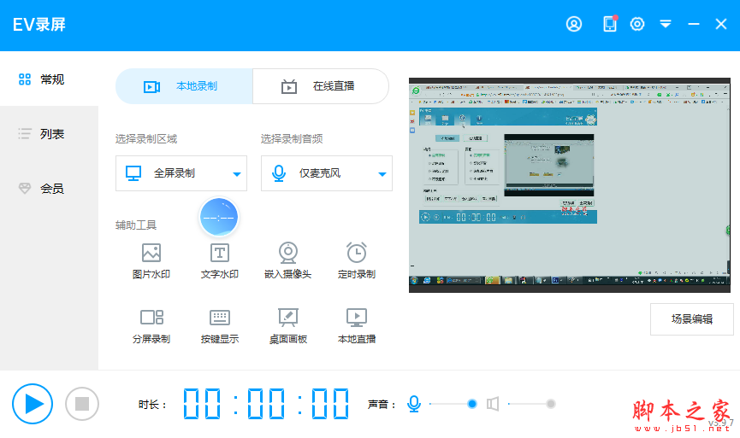Image resolution: width=740 pixels, height=438 pixels.
Task: Click the 00:00:00 duration display
Action: [x=266, y=404]
